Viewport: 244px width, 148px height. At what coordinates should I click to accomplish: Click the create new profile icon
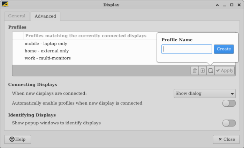211,71
